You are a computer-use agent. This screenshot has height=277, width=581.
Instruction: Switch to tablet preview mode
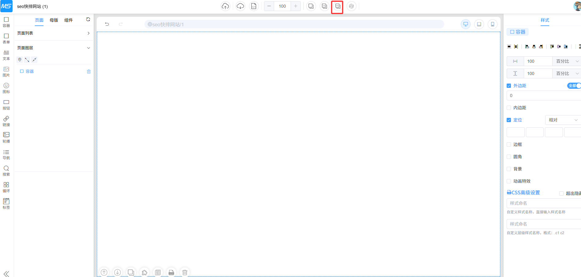479,24
